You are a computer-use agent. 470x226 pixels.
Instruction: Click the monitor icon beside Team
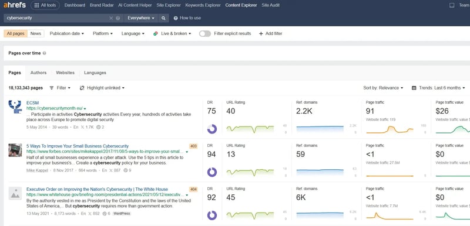452,5
